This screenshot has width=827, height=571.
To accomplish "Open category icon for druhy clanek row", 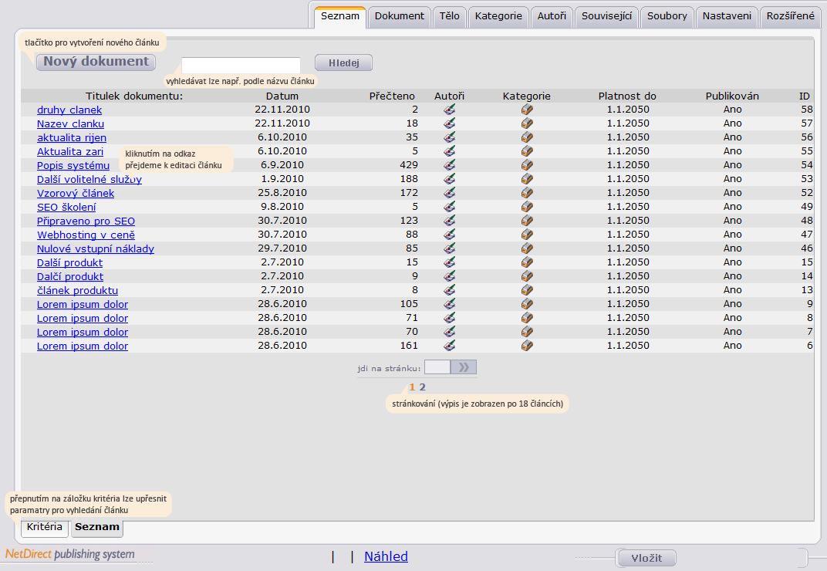I will (527, 110).
